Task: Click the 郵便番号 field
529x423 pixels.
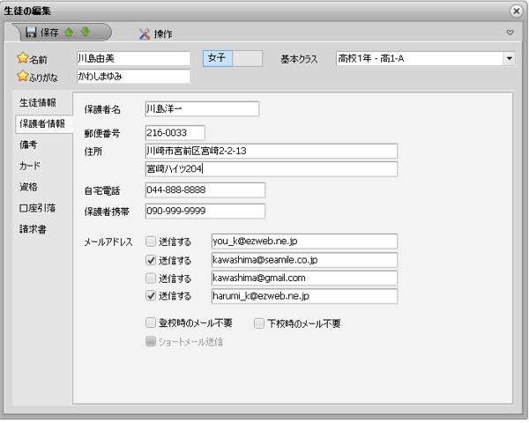Action: click(x=175, y=133)
